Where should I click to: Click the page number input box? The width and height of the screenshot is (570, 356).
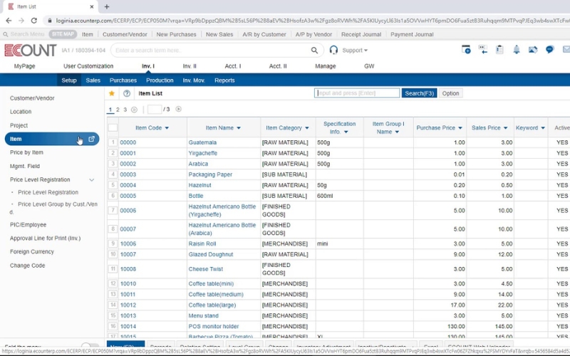click(x=155, y=109)
